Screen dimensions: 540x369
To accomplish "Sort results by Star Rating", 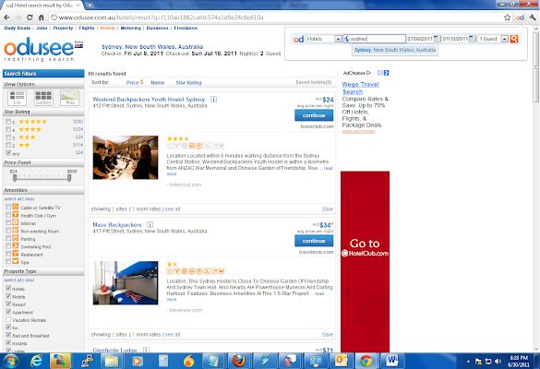I will [188, 83].
